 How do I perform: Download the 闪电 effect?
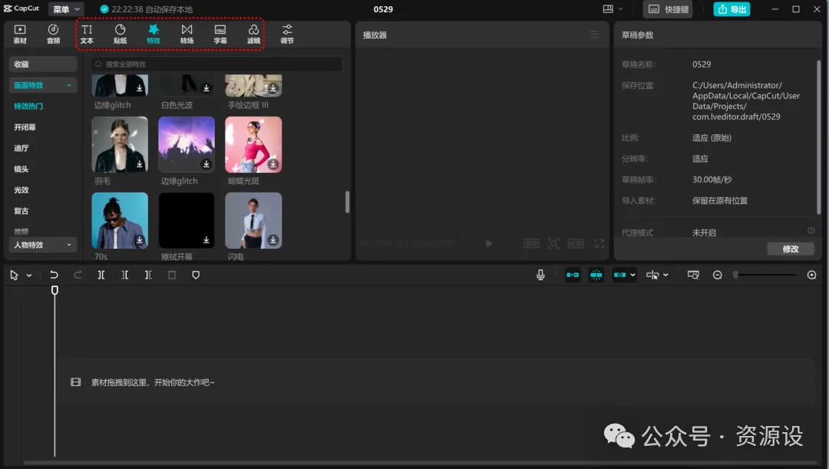tap(273, 240)
